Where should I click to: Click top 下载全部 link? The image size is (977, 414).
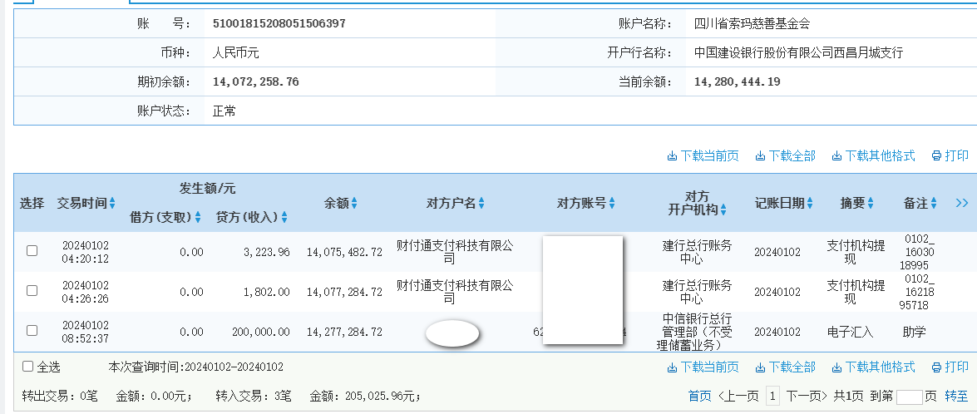pos(792,156)
